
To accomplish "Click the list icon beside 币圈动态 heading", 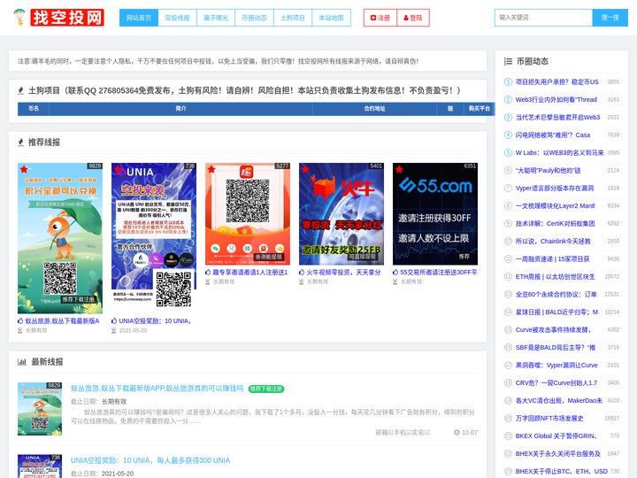I will point(508,61).
